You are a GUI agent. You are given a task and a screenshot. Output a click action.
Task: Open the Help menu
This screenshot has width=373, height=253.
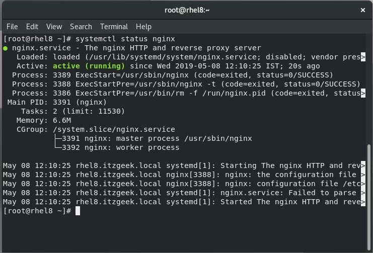(143, 27)
